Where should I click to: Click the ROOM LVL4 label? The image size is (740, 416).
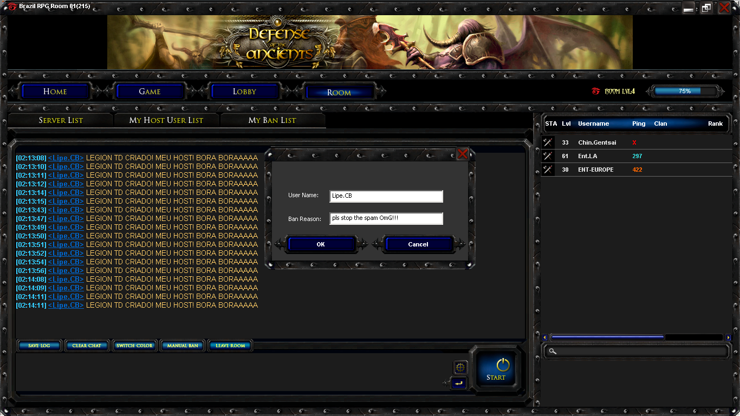(x=620, y=91)
